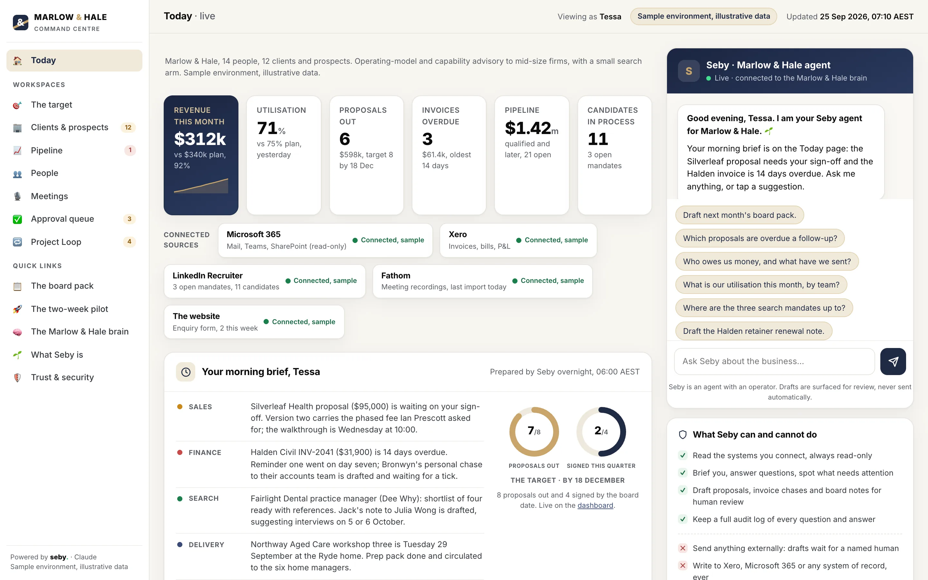Click the house icon beside Today
928x580 pixels.
pos(17,61)
